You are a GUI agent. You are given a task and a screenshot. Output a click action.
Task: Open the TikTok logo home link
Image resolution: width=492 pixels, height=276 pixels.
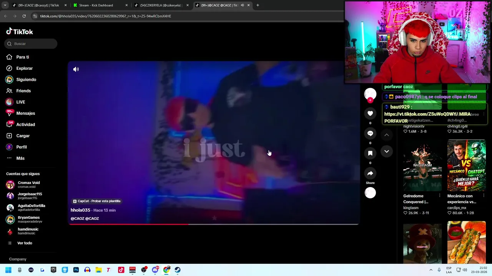point(20,31)
